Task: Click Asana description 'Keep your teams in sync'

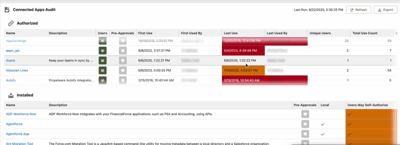Action: point(71,60)
